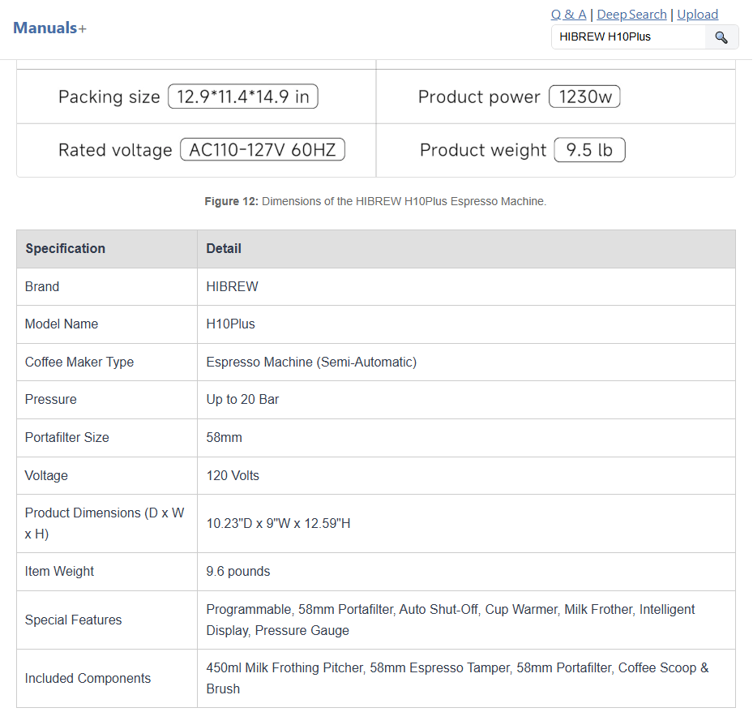Select the 9.6 pounds value
This screenshot has height=725, width=753.
[x=238, y=572]
